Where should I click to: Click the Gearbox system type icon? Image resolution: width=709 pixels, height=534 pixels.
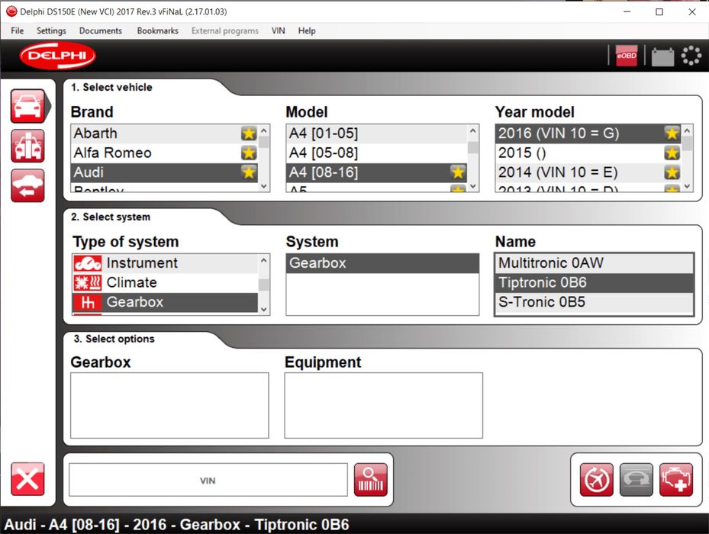point(88,302)
